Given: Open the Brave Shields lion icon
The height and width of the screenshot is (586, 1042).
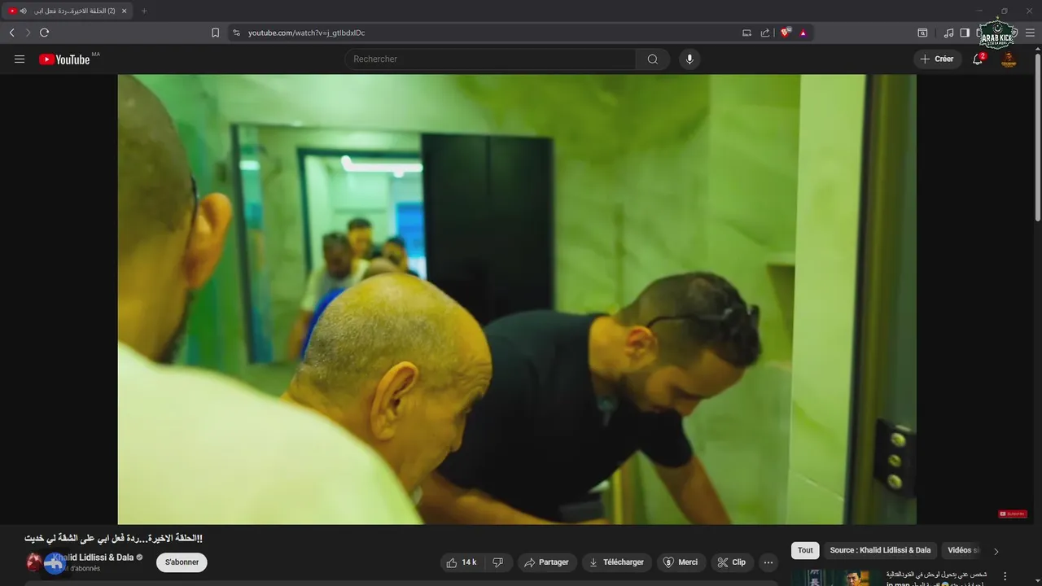Looking at the screenshot, I should pos(786,33).
